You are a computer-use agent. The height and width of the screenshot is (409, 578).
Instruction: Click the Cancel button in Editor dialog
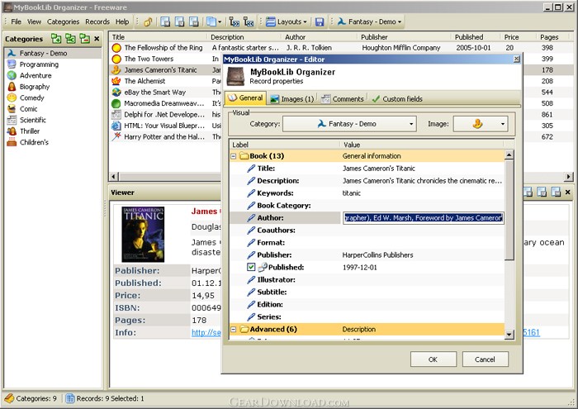point(486,359)
